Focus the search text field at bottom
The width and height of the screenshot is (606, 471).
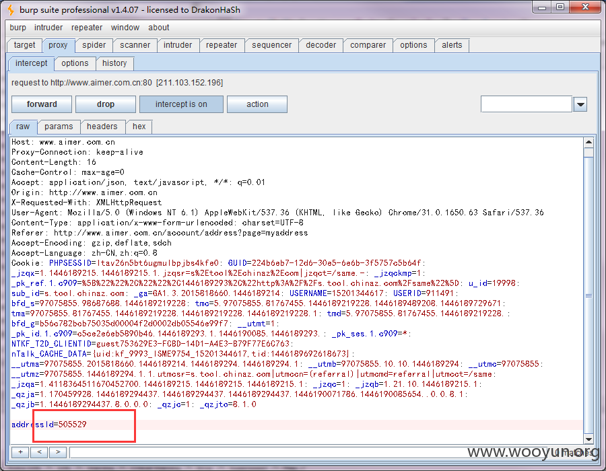pos(309,452)
